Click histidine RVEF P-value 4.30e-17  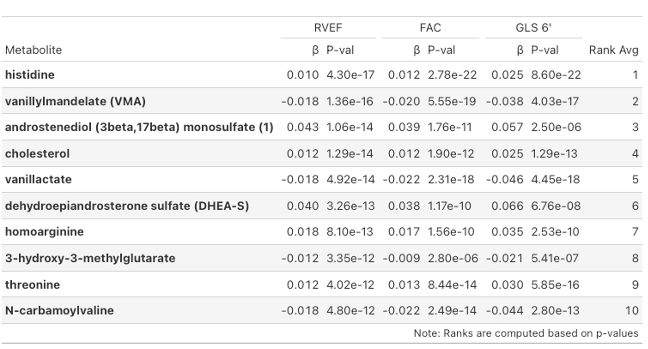(350, 75)
